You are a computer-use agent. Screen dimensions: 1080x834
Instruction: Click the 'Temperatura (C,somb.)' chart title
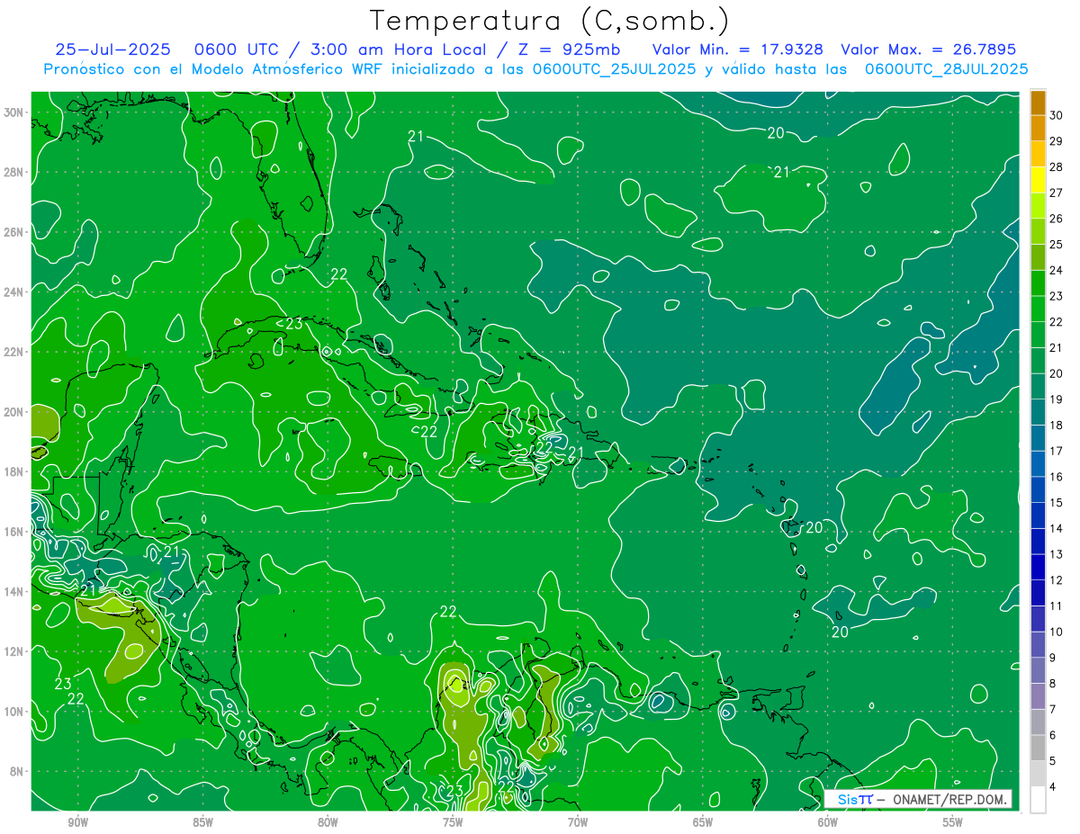[550, 21]
